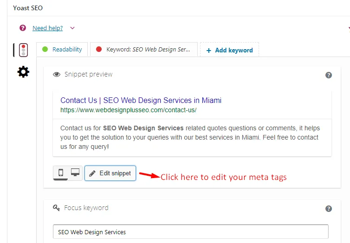Click the snippet meta description text

pyautogui.click(x=189, y=137)
